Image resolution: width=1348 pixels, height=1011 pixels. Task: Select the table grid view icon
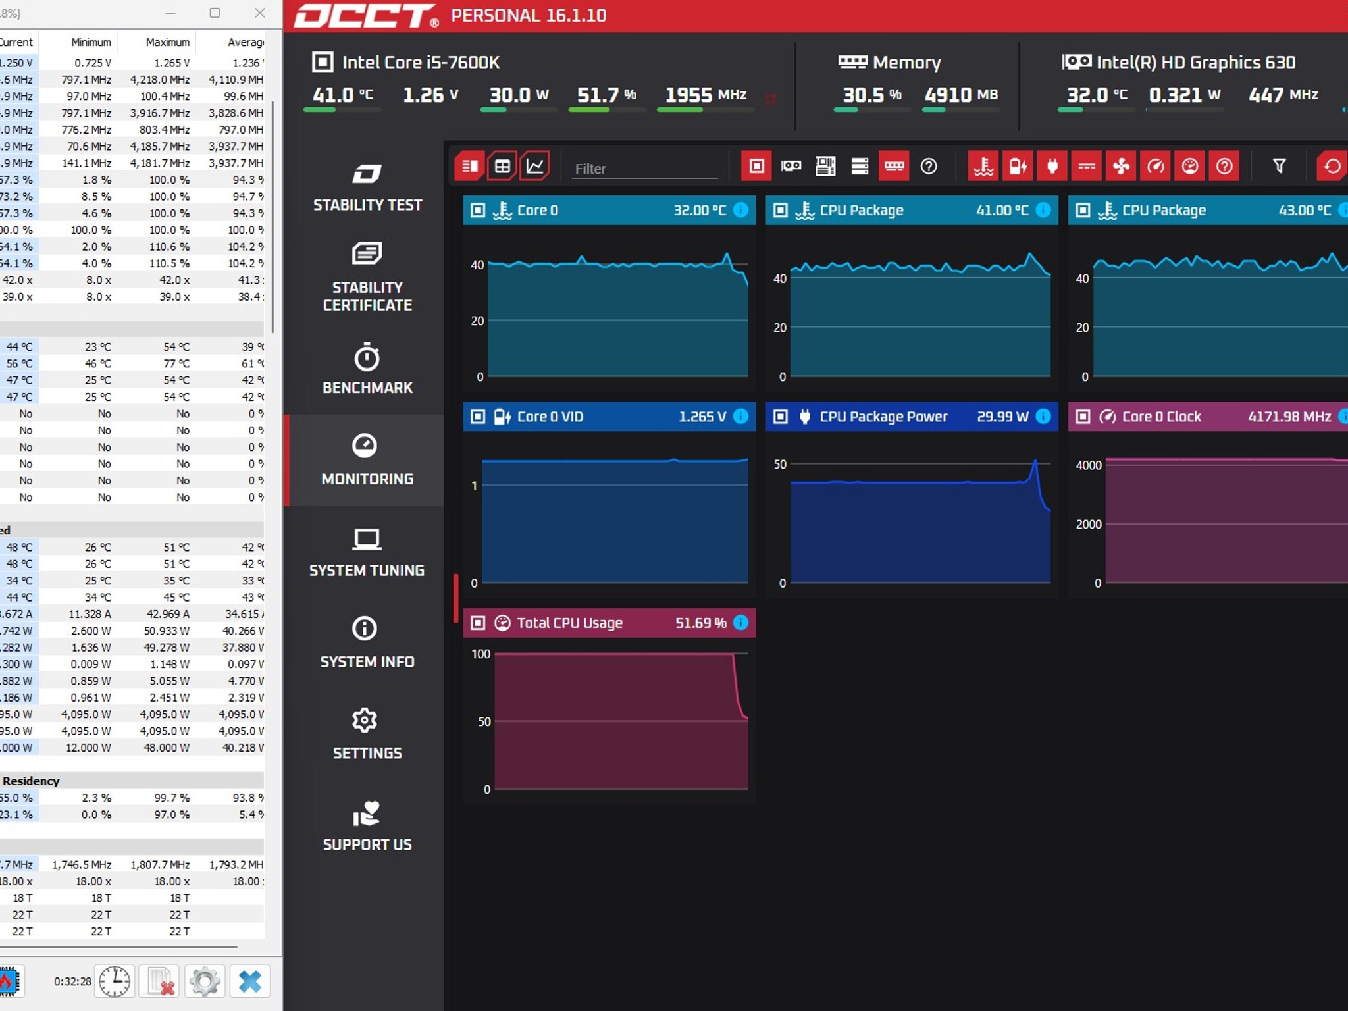(502, 166)
